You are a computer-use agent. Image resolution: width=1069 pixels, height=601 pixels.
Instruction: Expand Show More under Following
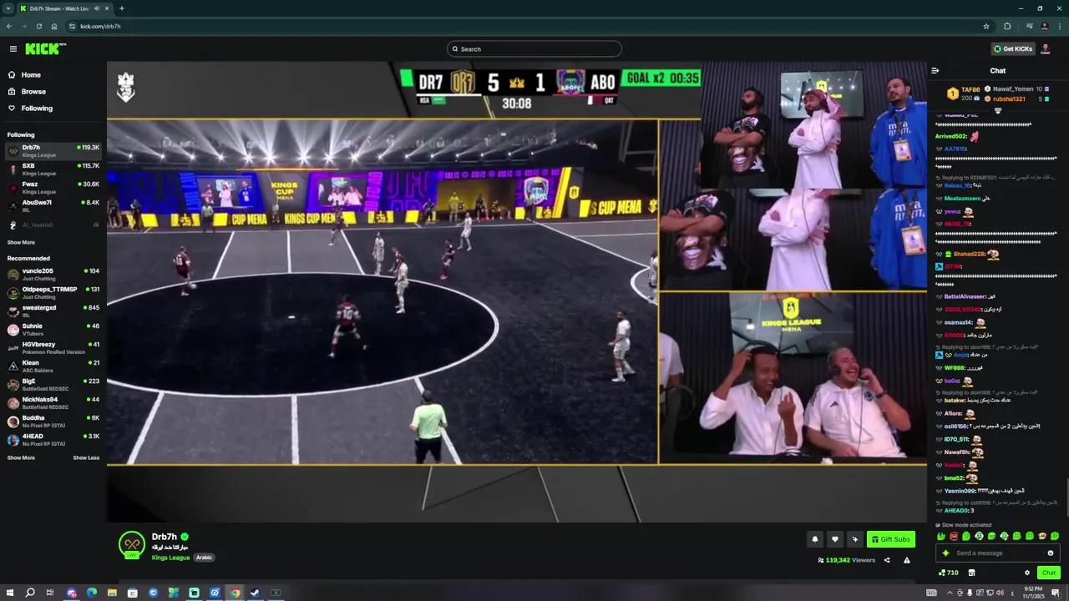click(21, 243)
